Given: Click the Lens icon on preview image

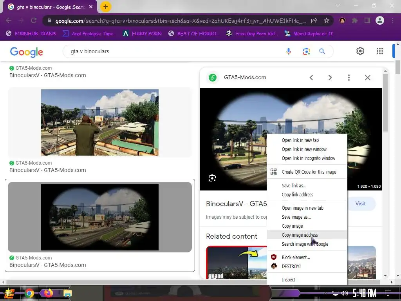Looking at the screenshot, I should [212, 178].
